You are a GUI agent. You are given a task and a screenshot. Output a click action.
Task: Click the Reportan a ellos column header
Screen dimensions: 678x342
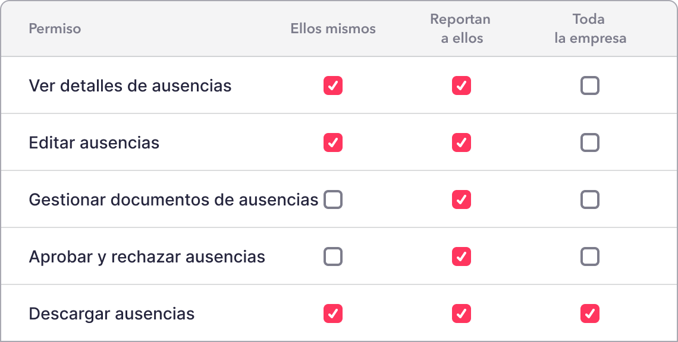460,28
